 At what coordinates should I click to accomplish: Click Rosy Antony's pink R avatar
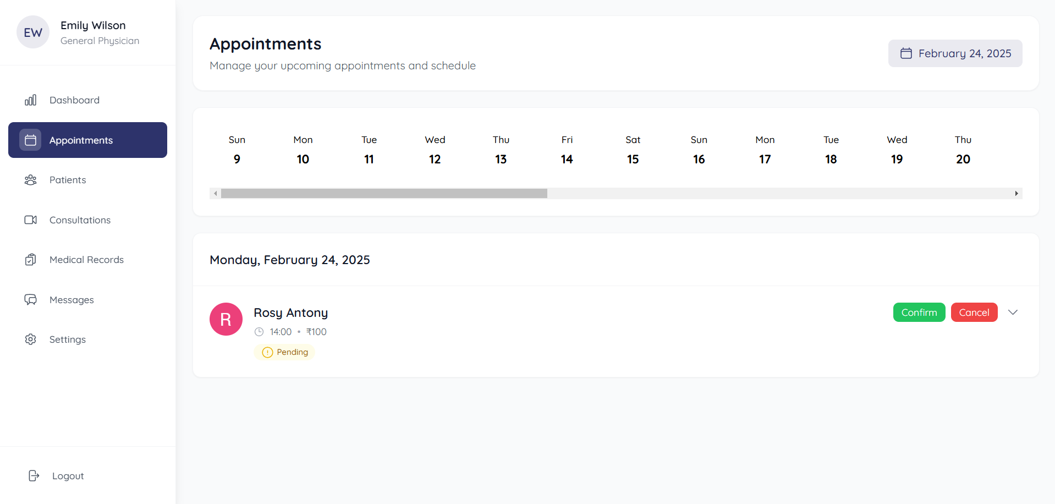[x=226, y=319]
